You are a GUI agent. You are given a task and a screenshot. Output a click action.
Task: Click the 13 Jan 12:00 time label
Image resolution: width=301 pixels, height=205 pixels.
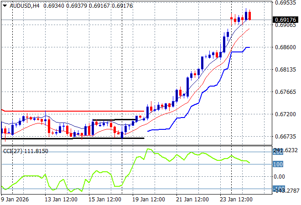60,199
